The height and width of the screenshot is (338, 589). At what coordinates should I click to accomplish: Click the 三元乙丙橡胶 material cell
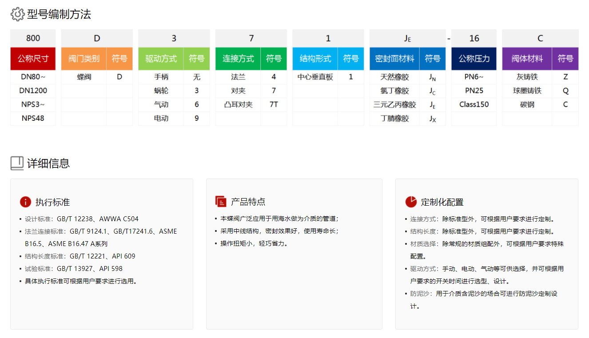pyautogui.click(x=394, y=105)
